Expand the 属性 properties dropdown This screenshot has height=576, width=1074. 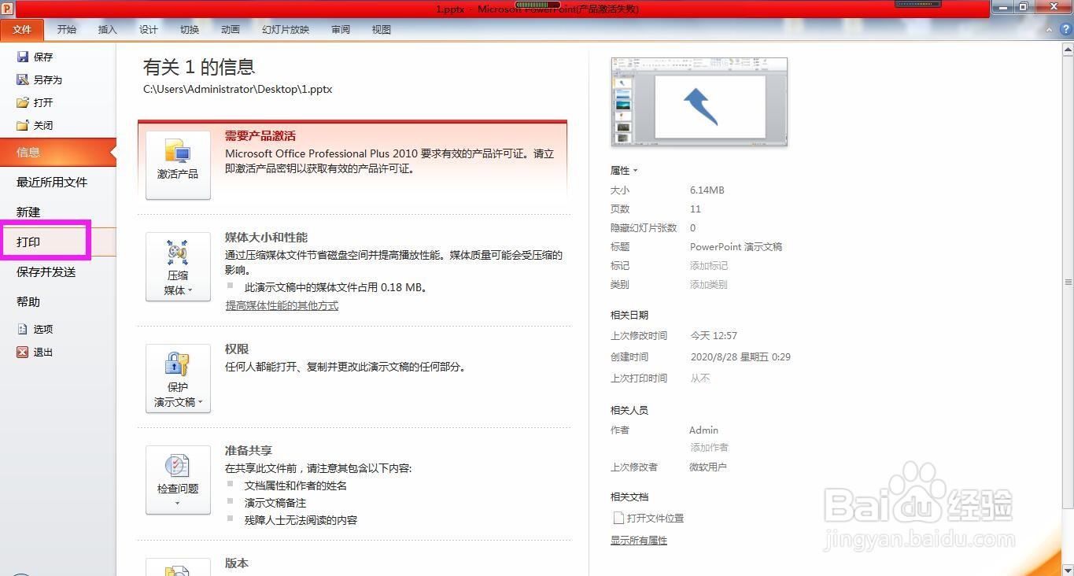pyautogui.click(x=624, y=170)
